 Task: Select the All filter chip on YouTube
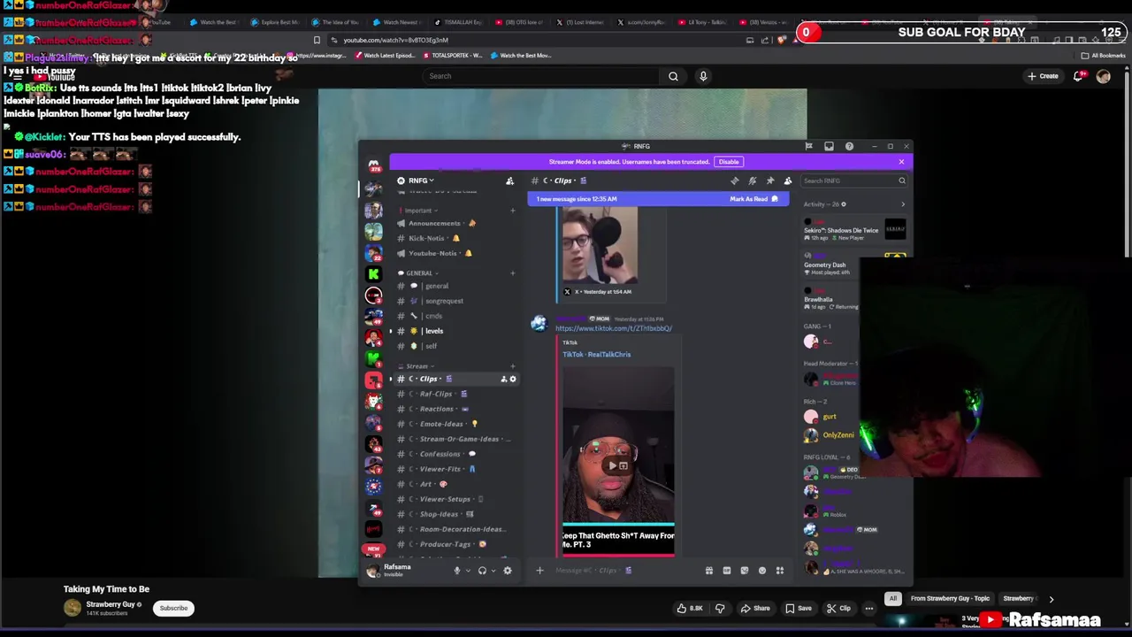893,598
